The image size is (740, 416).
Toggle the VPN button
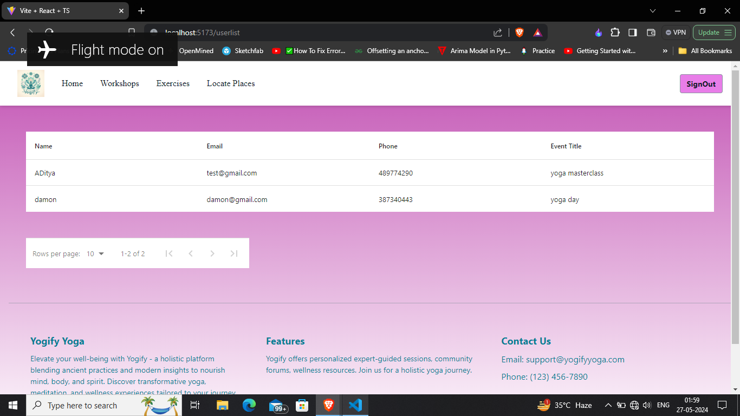676,32
